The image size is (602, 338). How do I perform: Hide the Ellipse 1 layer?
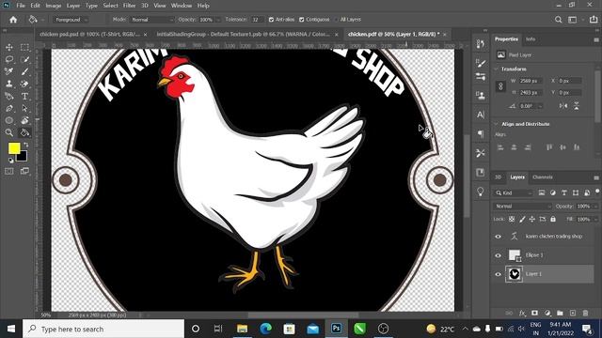tap(498, 255)
